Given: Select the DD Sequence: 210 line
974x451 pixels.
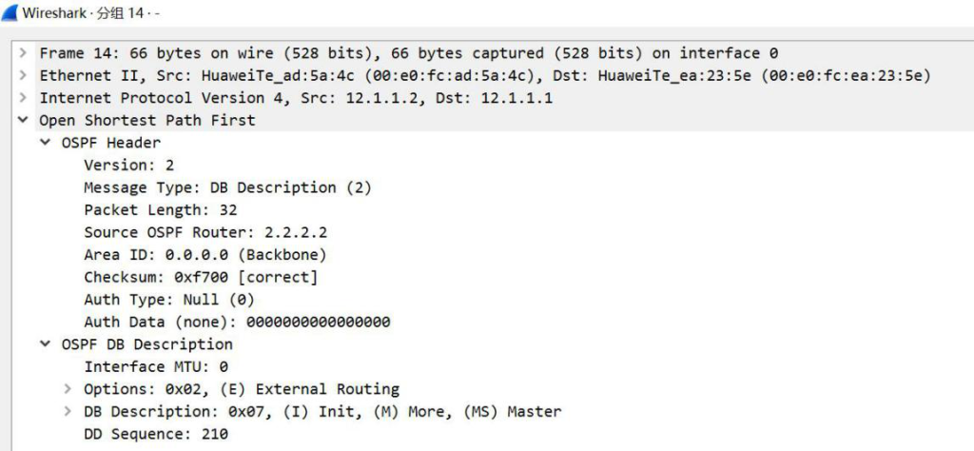Looking at the screenshot, I should [x=157, y=434].
